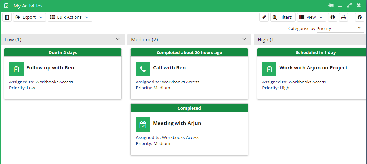Viewport: 367px width, 164px height.
Task: Open the Export dropdown
Action: click(29, 17)
